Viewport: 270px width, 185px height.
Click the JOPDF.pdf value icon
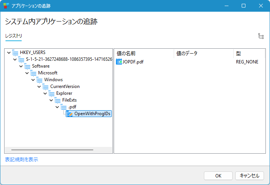click(119, 62)
